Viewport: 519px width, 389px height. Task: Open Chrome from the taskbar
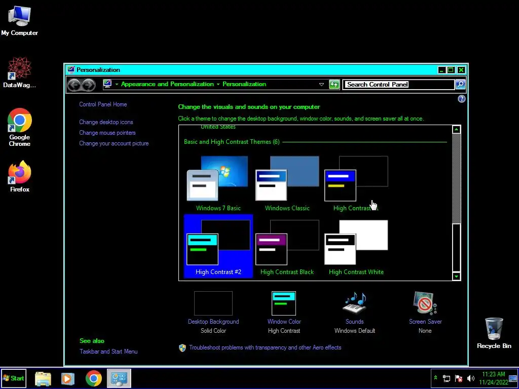pos(94,378)
